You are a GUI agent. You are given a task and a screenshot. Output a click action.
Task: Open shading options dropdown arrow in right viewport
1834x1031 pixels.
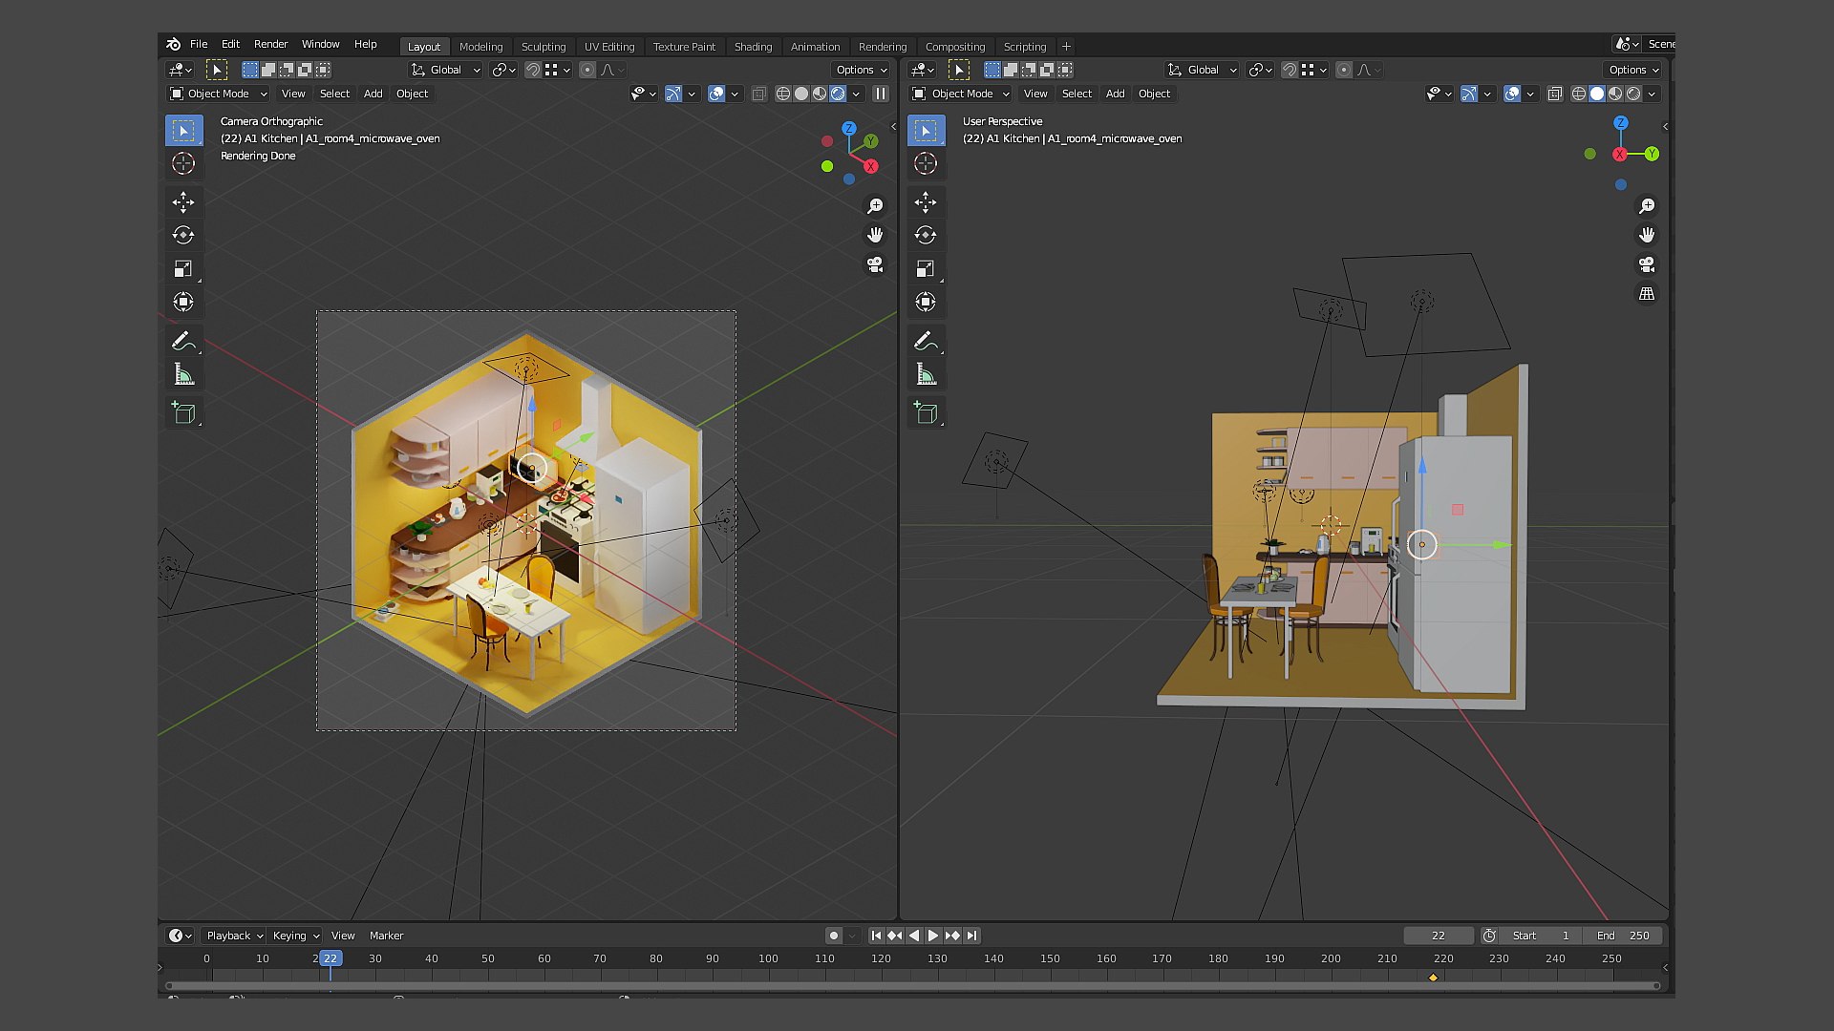coord(1652,94)
